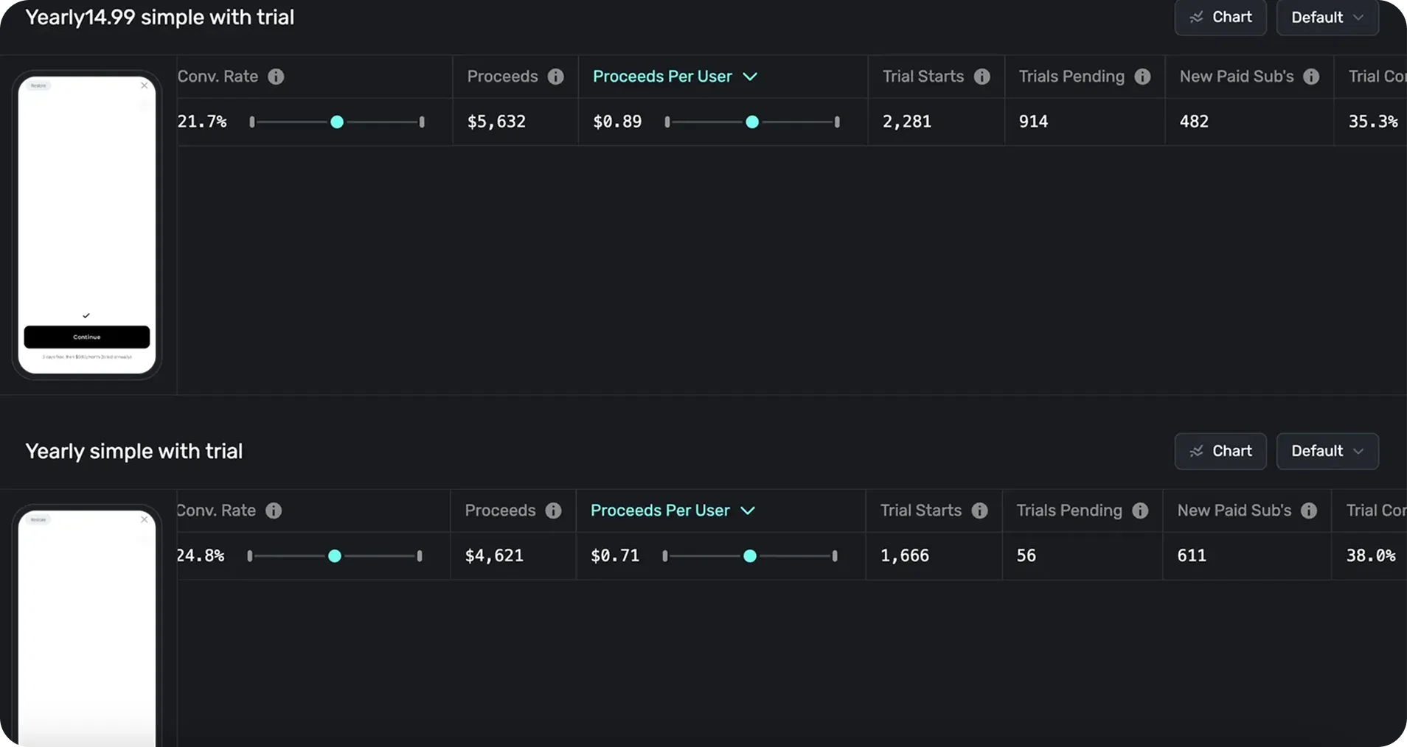Open the Chart view for Yearly14.99 test
This screenshot has height=747, width=1407.
1220,17
